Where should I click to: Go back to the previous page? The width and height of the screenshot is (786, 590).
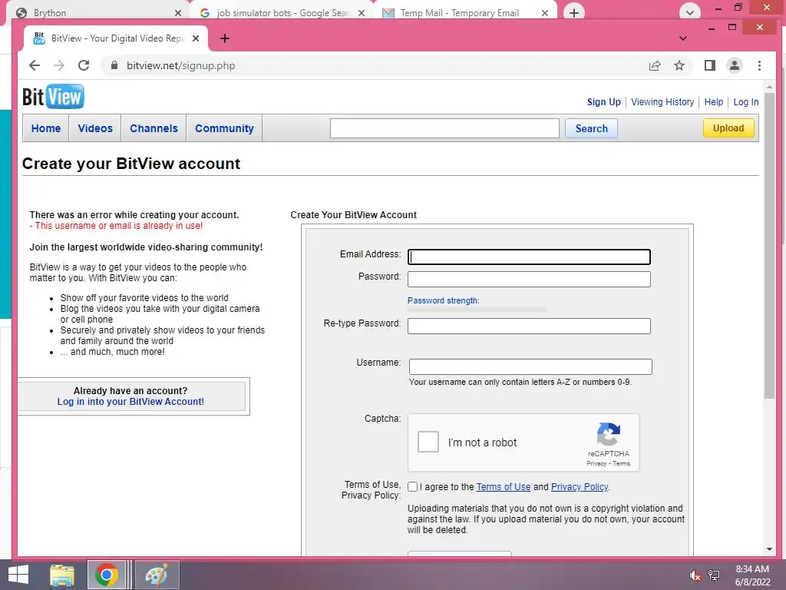click(x=35, y=65)
